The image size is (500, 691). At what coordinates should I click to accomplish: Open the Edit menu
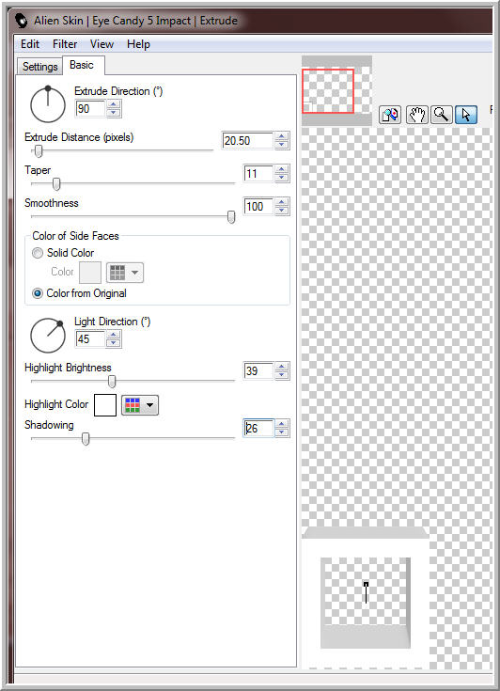point(30,44)
